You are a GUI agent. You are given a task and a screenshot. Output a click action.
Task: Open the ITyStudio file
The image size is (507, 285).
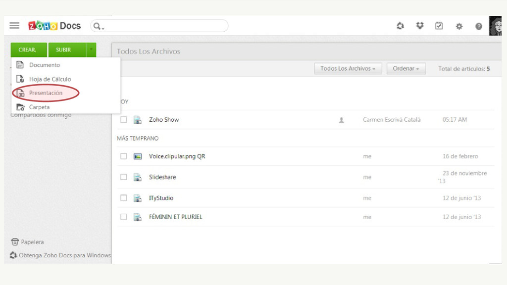tap(161, 198)
